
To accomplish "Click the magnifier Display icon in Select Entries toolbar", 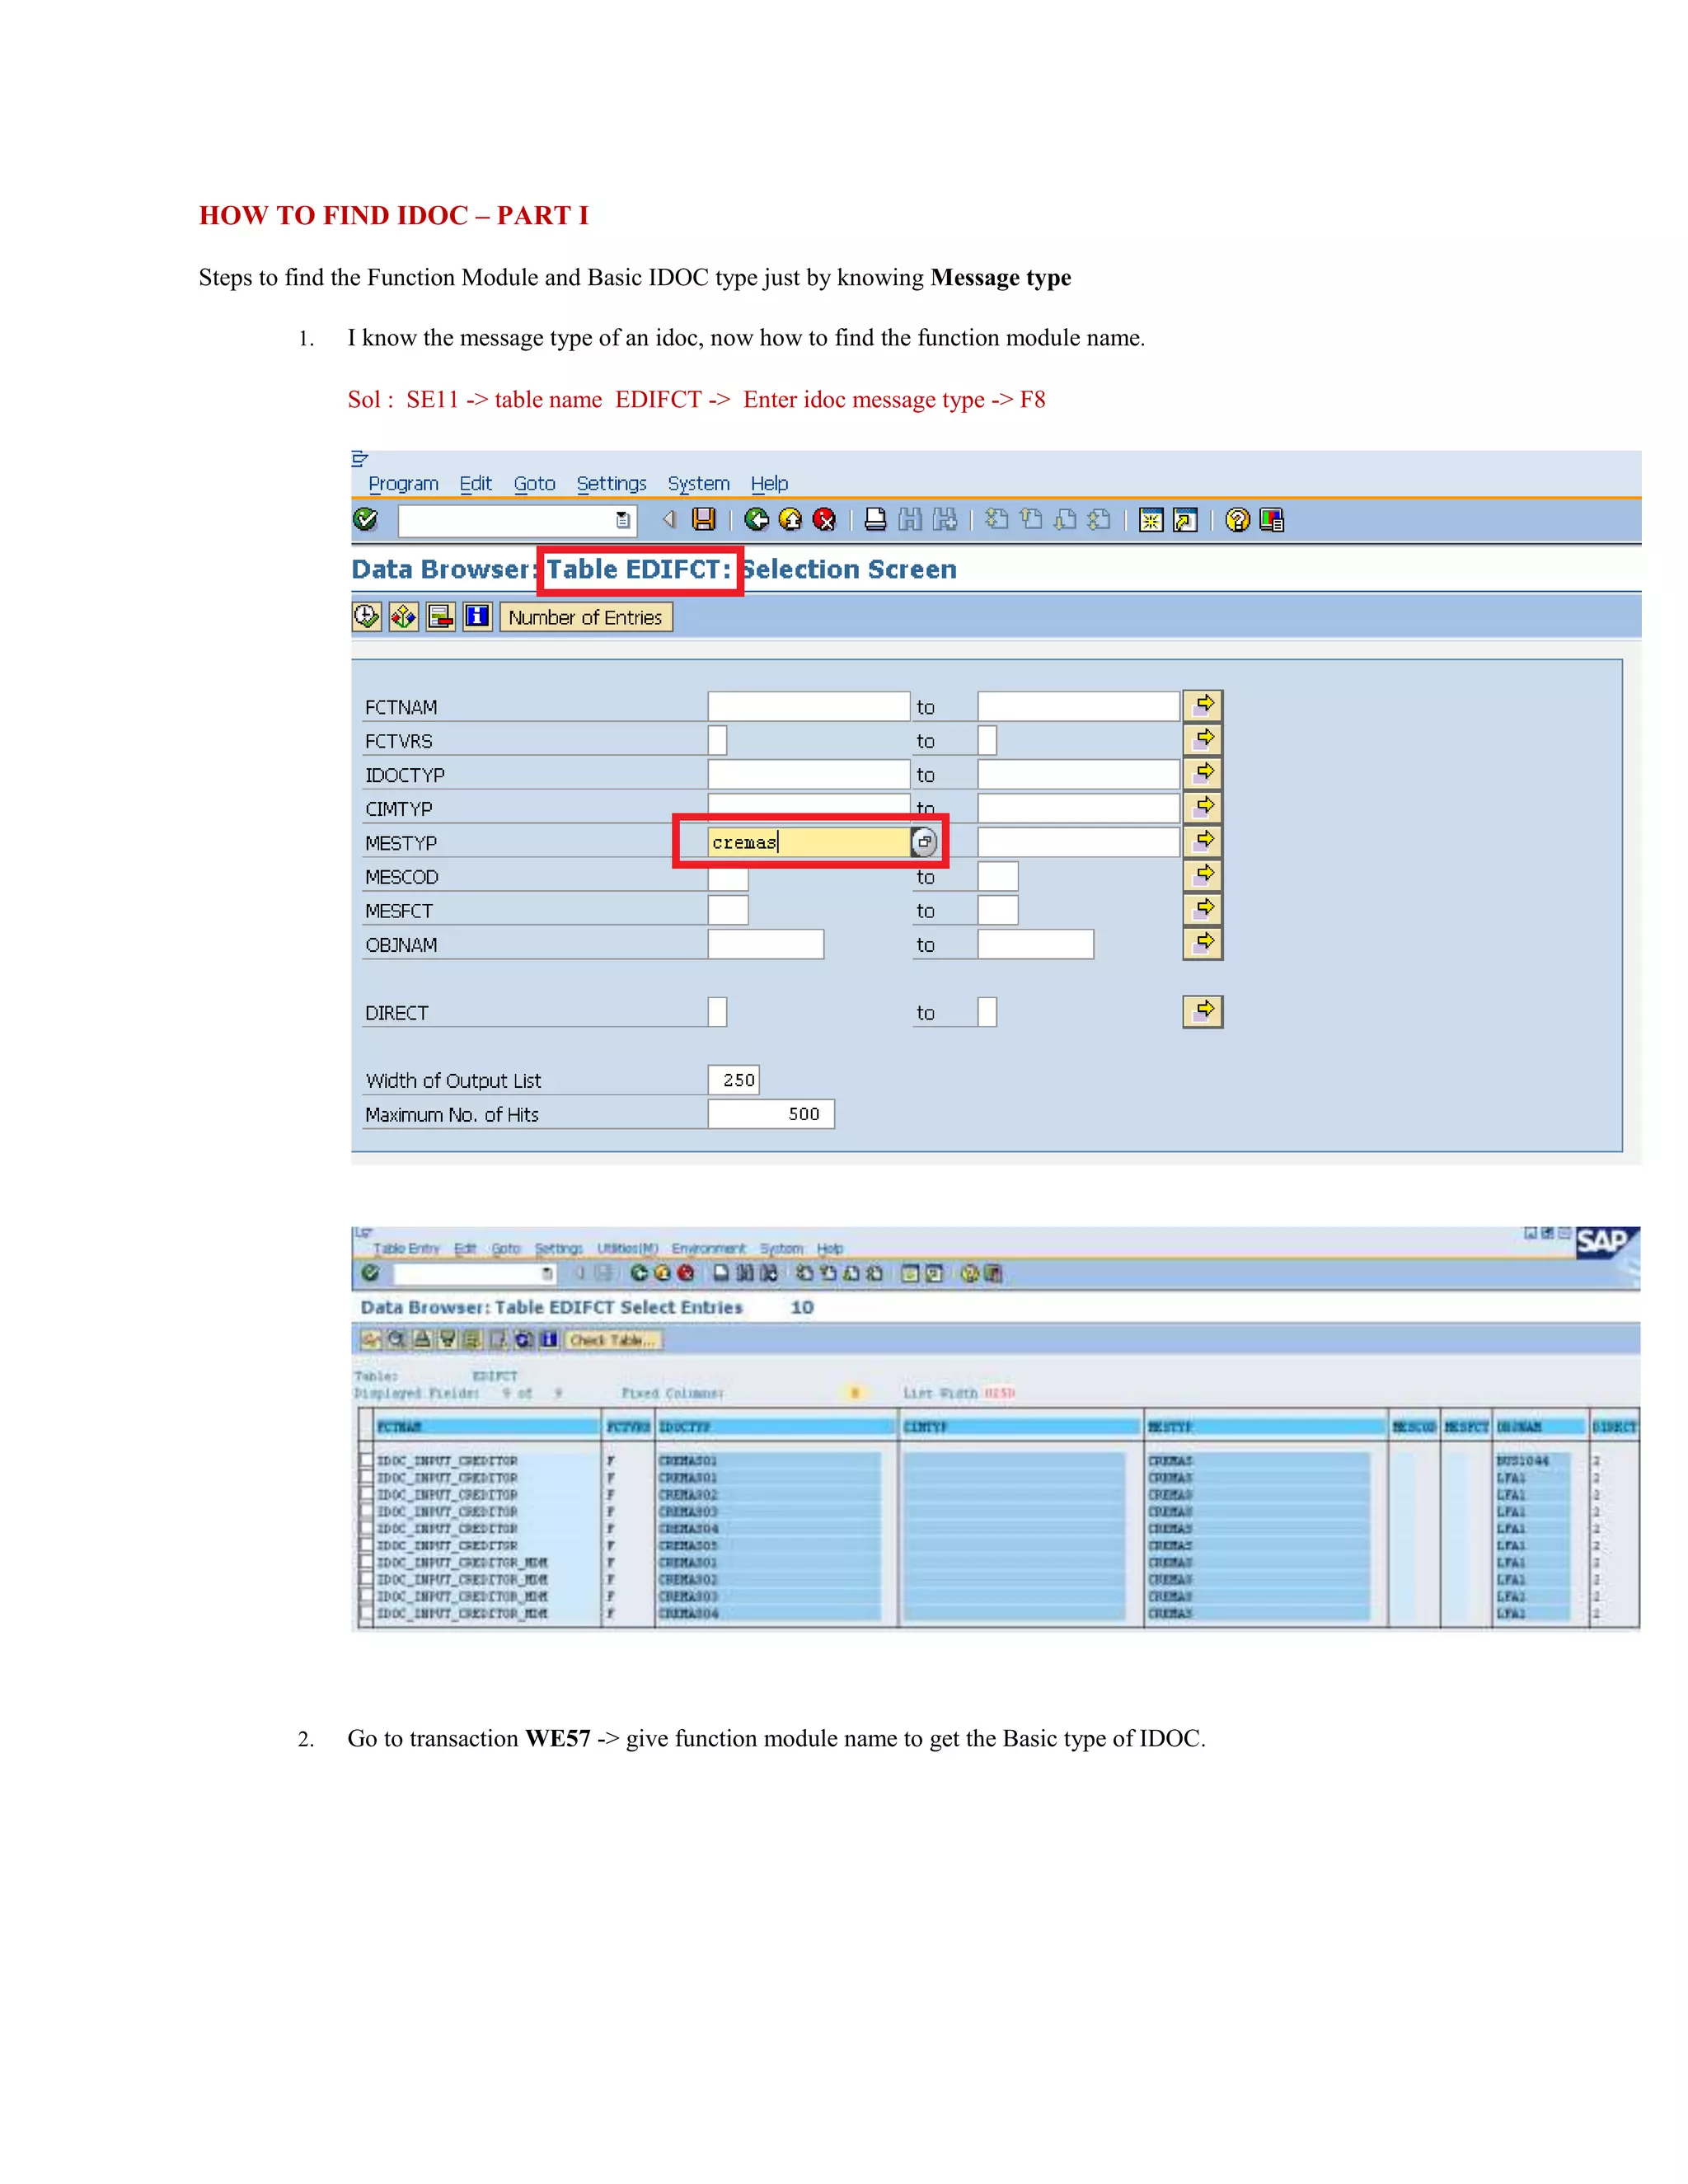I will (397, 1339).
